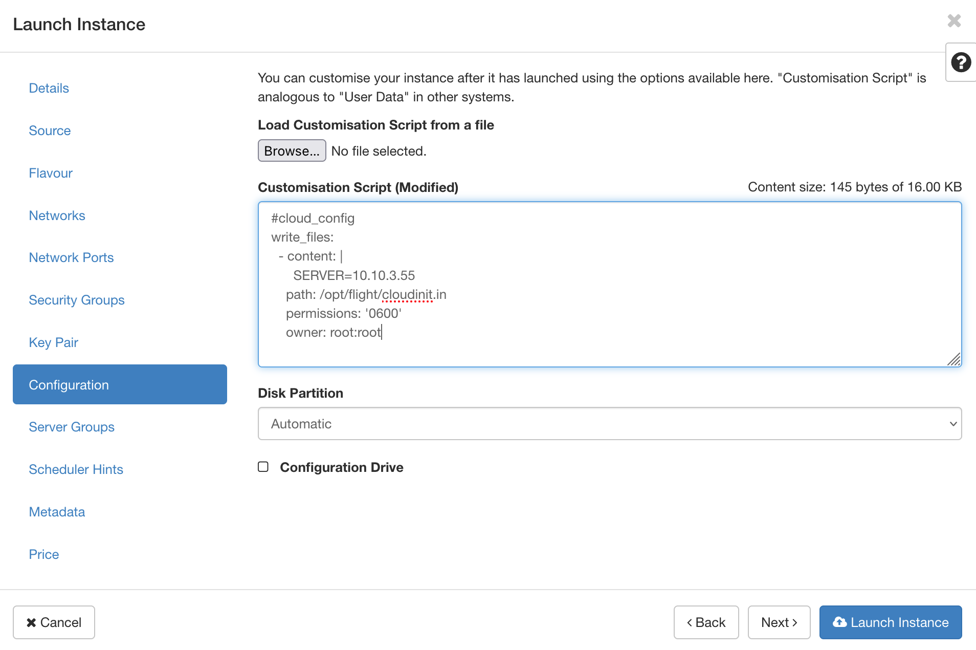
Task: Open the Disk Partition dropdown
Action: (x=609, y=424)
